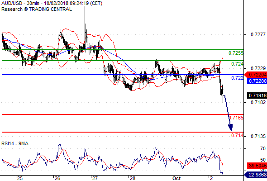Click the dark blue forecast arrow head

click(230, 128)
